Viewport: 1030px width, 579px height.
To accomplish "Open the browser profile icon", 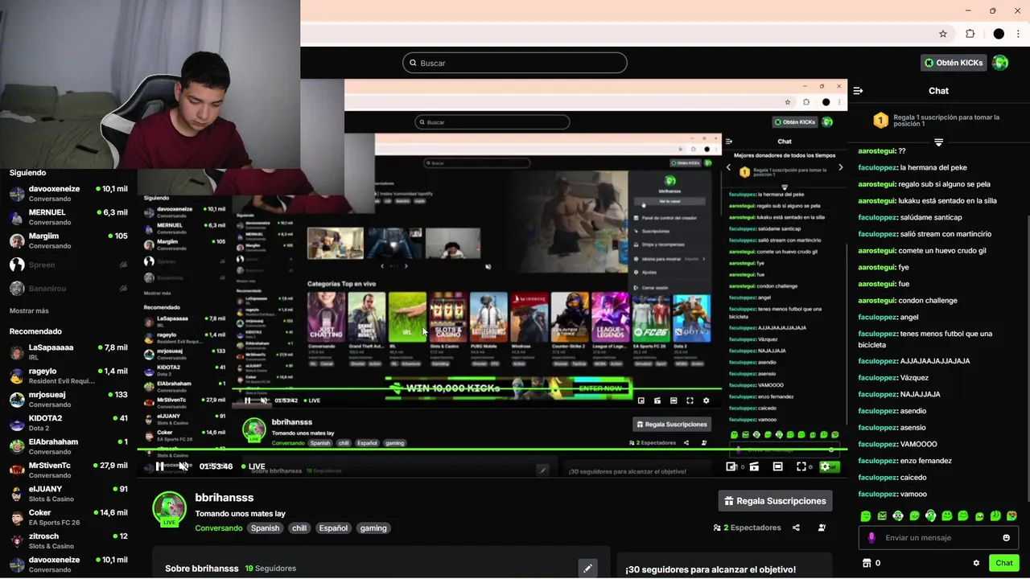I will 999,34.
